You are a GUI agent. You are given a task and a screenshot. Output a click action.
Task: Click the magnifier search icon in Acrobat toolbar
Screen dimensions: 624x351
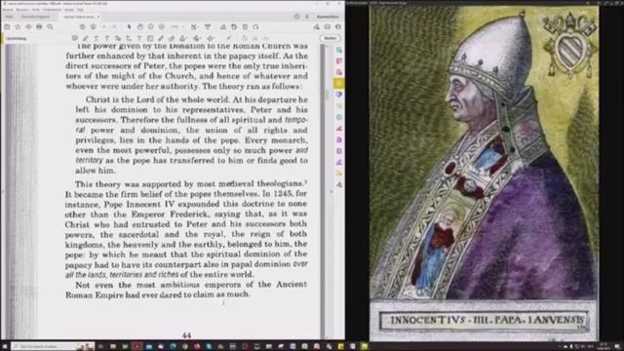point(50,26)
